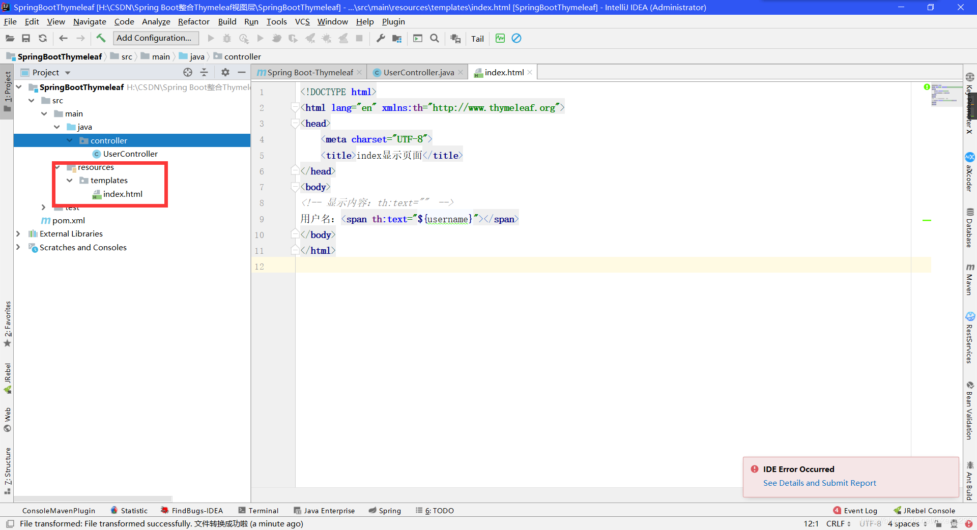This screenshot has width=977, height=530.
Task: Change line separator CRLF in status bar
Action: (838, 523)
